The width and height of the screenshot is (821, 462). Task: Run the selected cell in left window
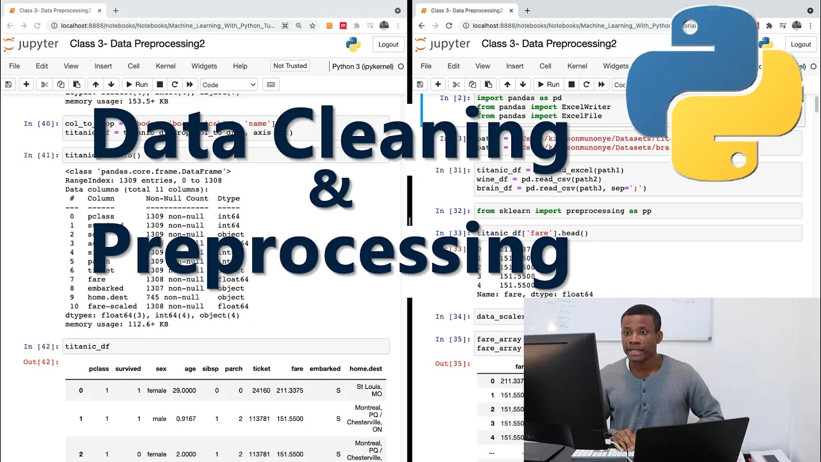coord(136,84)
